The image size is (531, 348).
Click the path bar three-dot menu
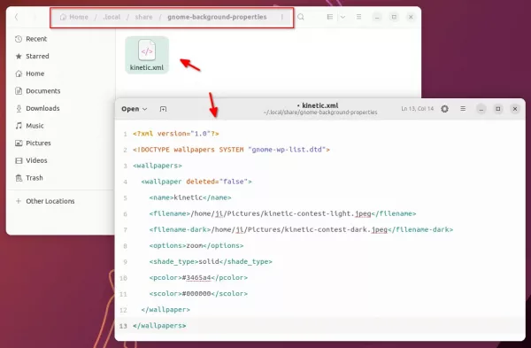(281, 17)
